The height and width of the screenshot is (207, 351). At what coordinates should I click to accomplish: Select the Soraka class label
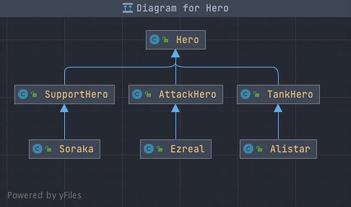76,149
